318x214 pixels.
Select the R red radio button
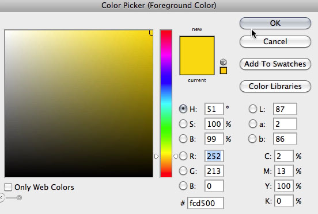point(183,156)
